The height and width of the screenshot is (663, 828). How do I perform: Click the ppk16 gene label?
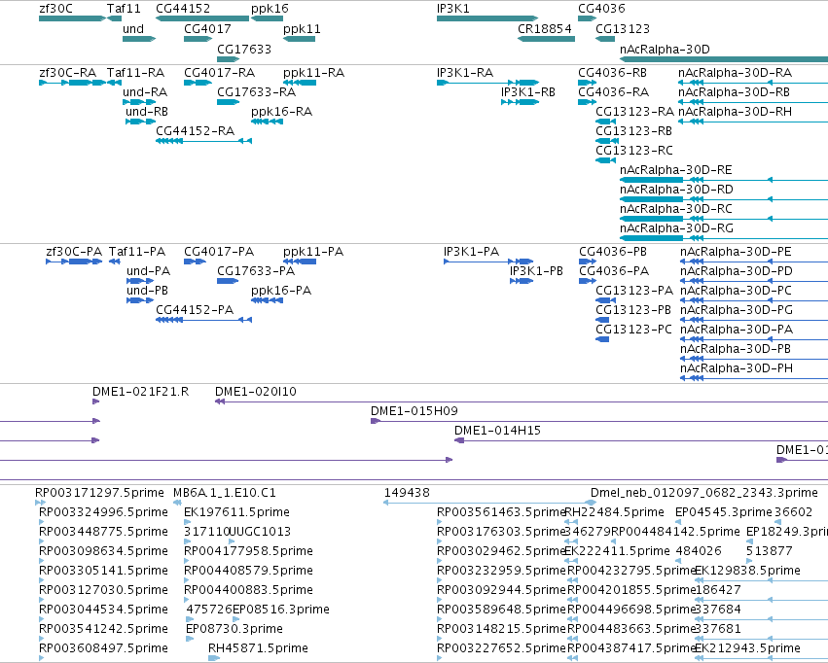270,9
